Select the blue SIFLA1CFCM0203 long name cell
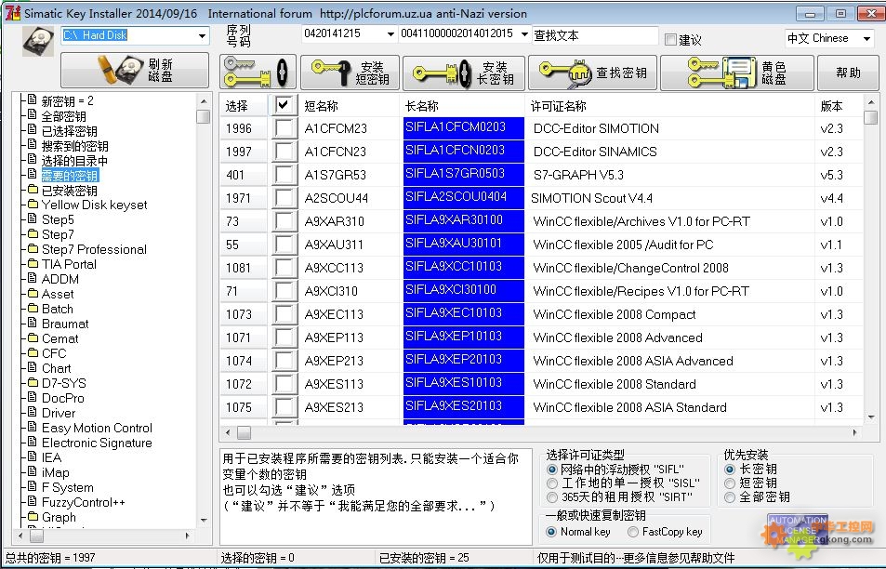Screen dimensions: 886x569 point(464,128)
